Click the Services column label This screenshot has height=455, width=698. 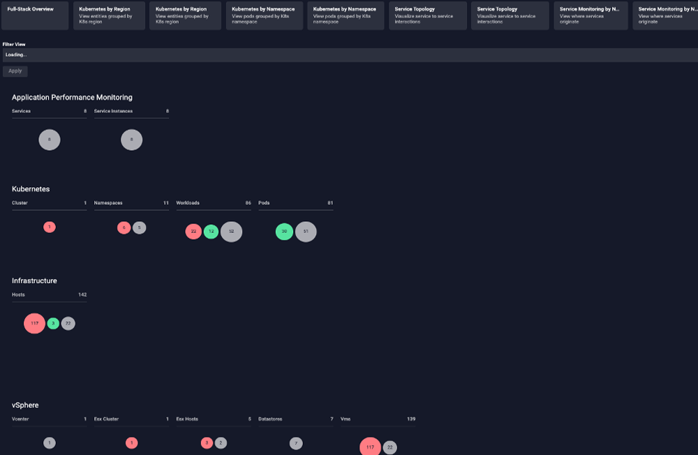21,111
